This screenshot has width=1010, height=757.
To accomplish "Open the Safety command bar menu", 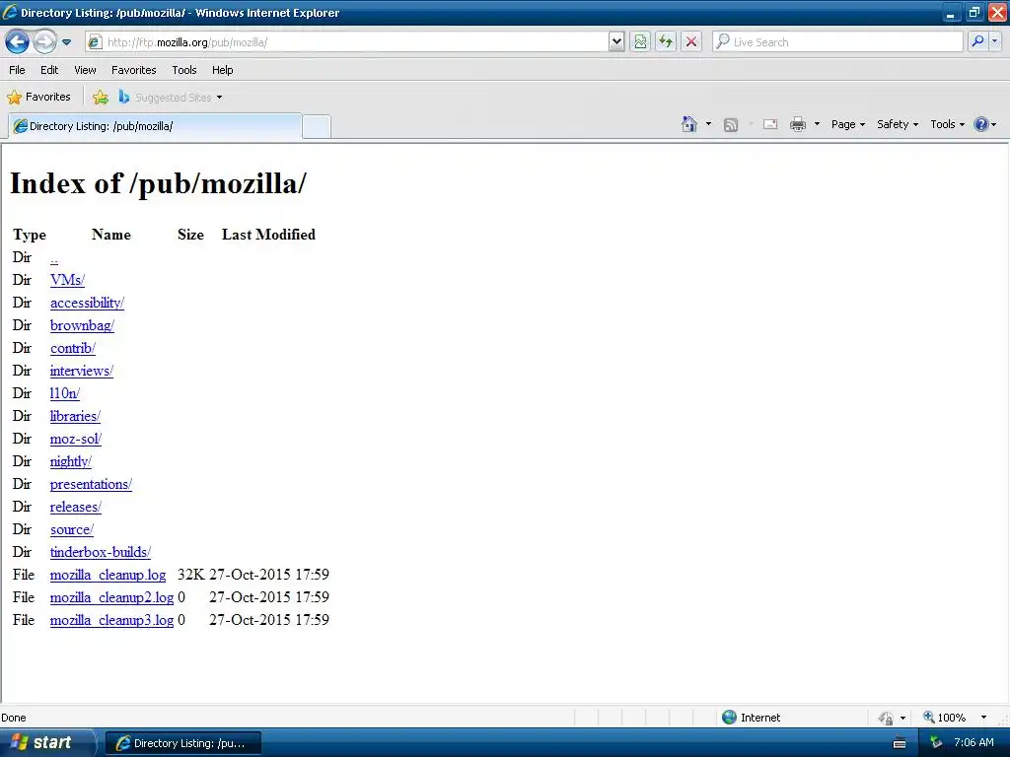I will [x=898, y=124].
